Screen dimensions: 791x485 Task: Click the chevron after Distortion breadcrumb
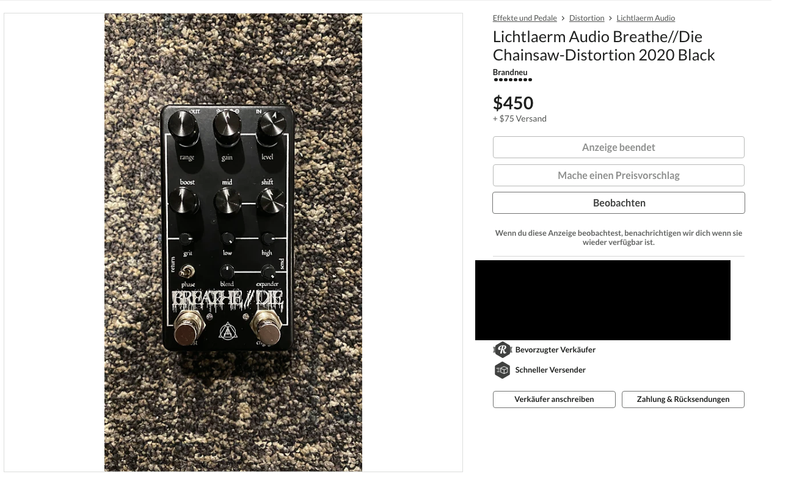click(610, 18)
